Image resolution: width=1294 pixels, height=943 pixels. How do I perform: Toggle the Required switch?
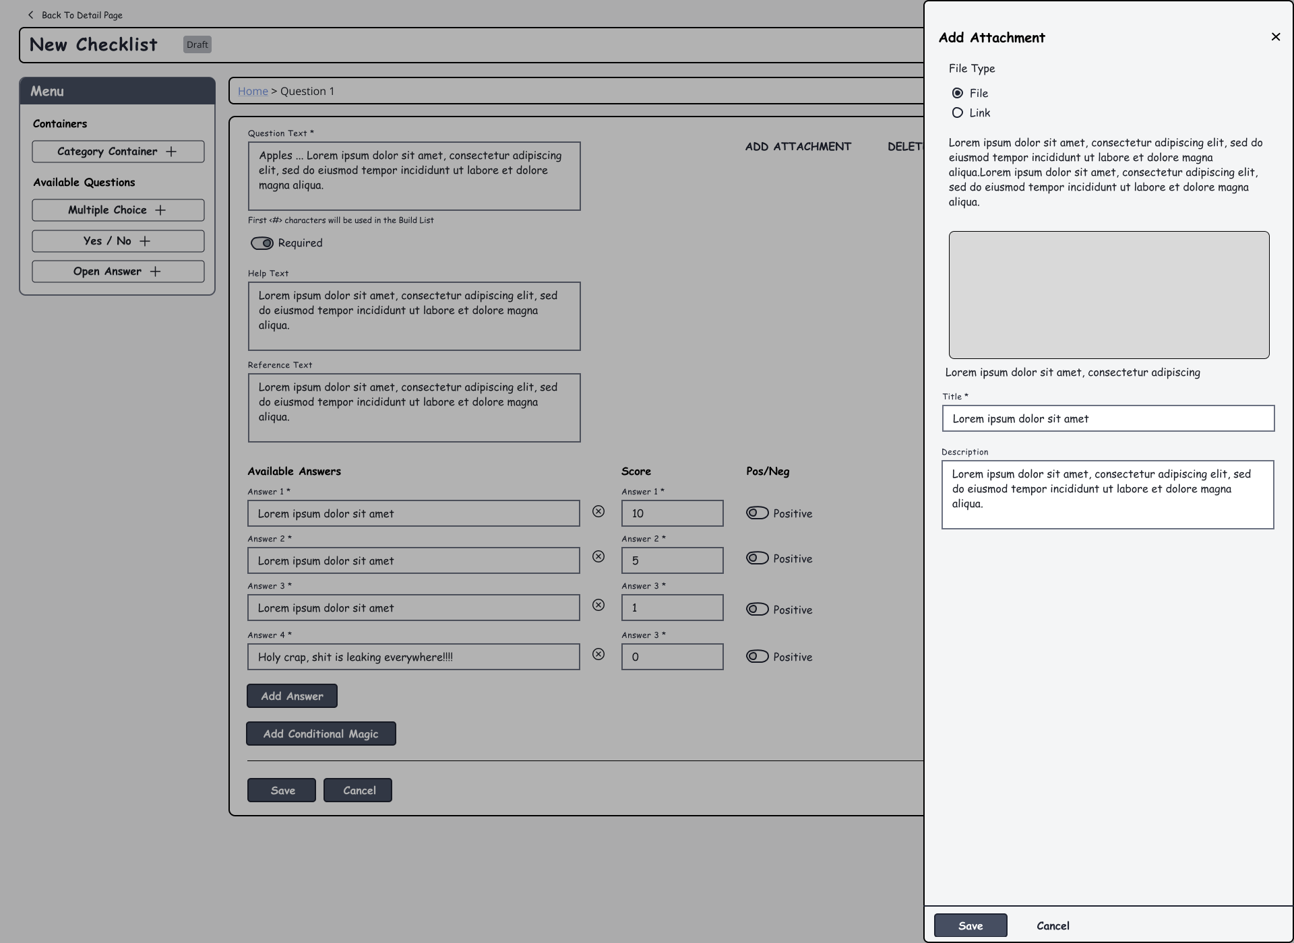point(262,243)
